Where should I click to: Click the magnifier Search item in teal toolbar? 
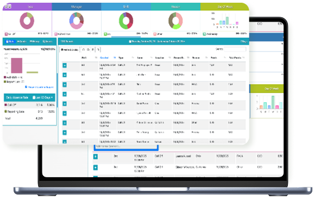(47, 41)
